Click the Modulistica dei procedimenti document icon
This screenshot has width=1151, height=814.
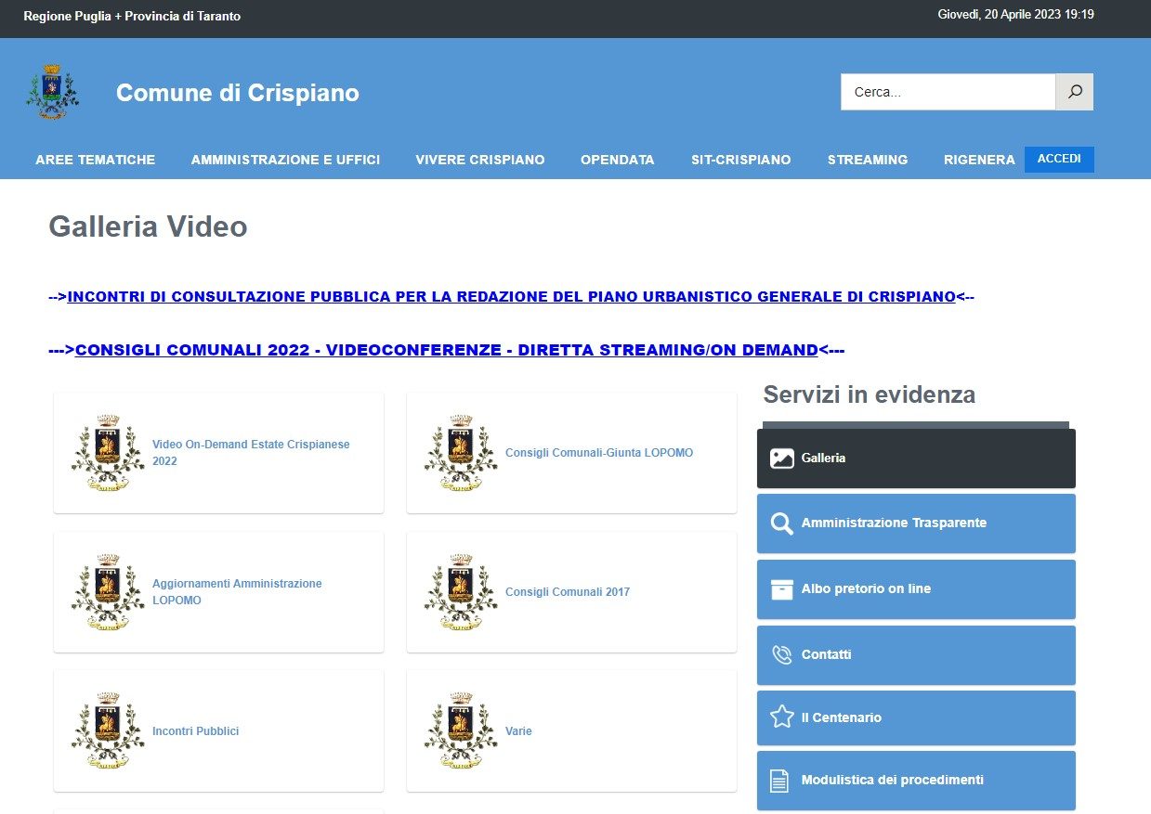(x=779, y=781)
